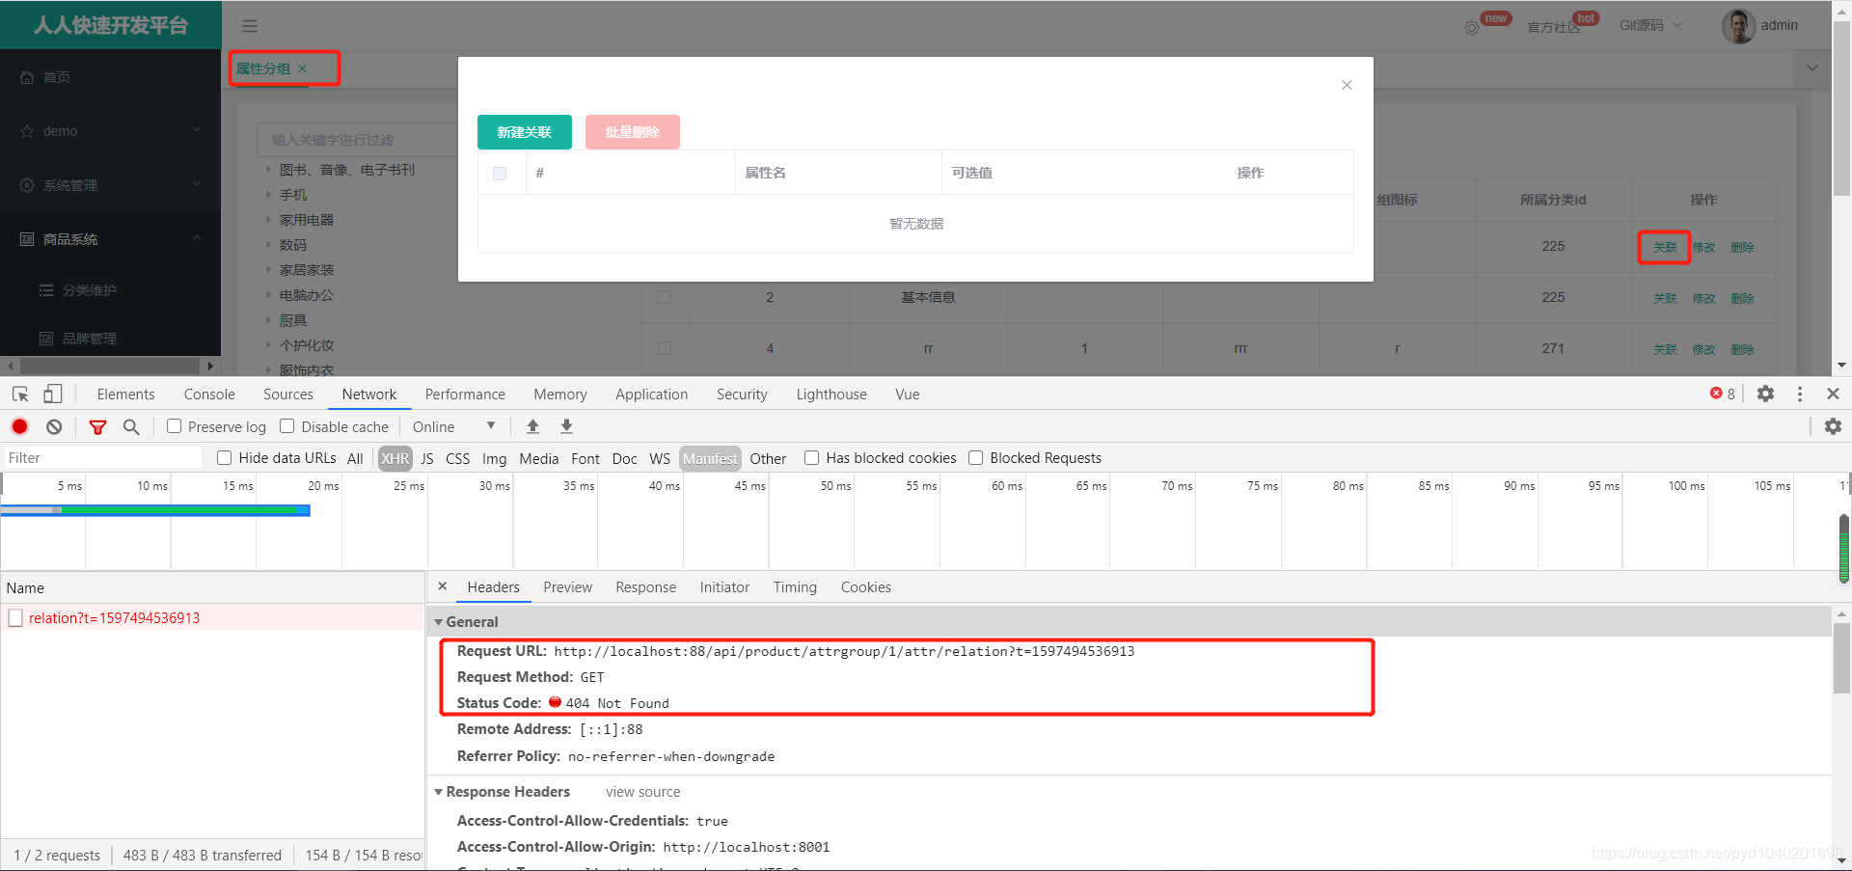Open the Response tab of the request
This screenshot has height=871, width=1852.
pyautogui.click(x=645, y=586)
